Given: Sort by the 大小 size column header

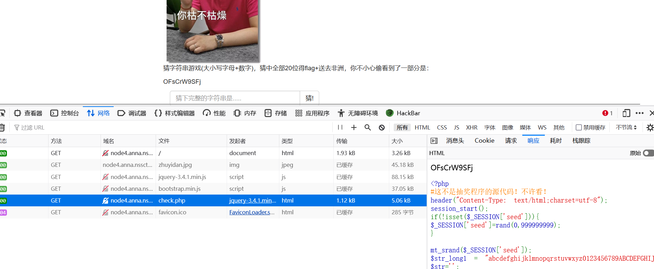Looking at the screenshot, I should click(408, 141).
